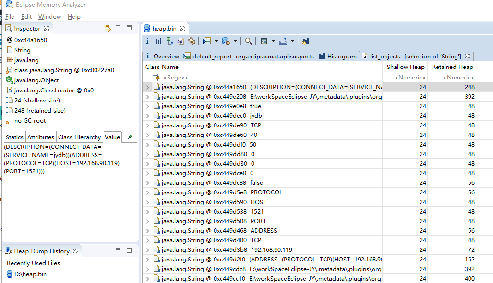The image size is (493, 283).
Task: Close the Inspector view
Action: (x=47, y=28)
